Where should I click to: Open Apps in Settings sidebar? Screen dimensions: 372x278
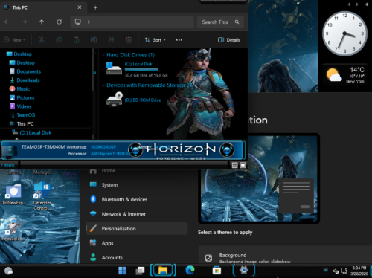tap(137, 243)
